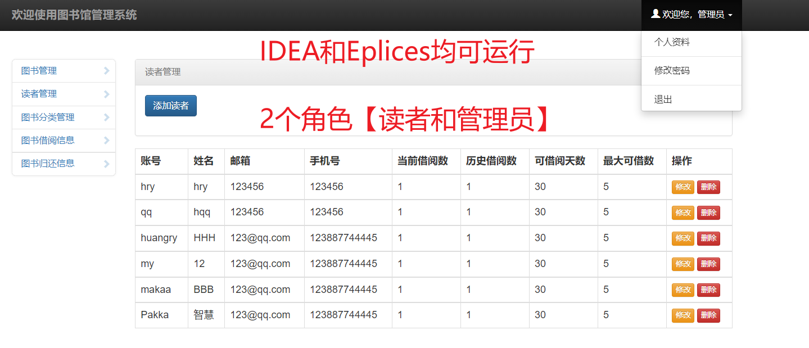Select 个人资料 from the user menu
Image resolution: width=809 pixels, height=348 pixels.
(692, 42)
